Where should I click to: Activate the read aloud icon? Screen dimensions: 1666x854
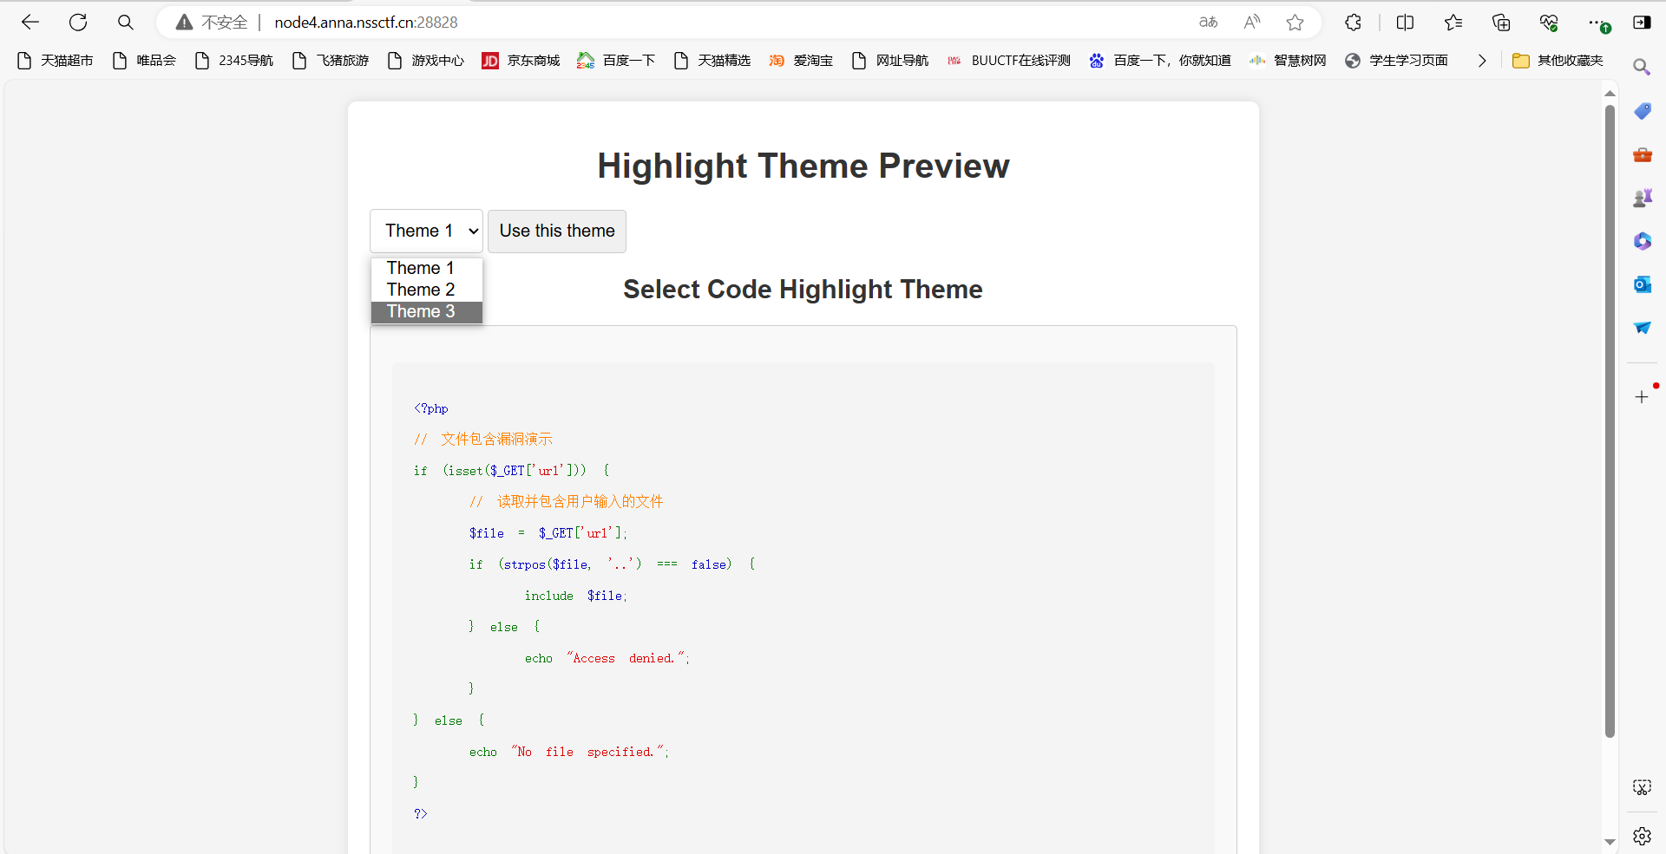click(x=1251, y=23)
